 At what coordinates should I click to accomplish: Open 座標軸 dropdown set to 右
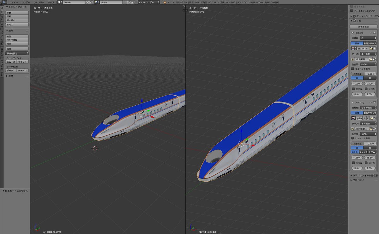click(x=368, y=38)
